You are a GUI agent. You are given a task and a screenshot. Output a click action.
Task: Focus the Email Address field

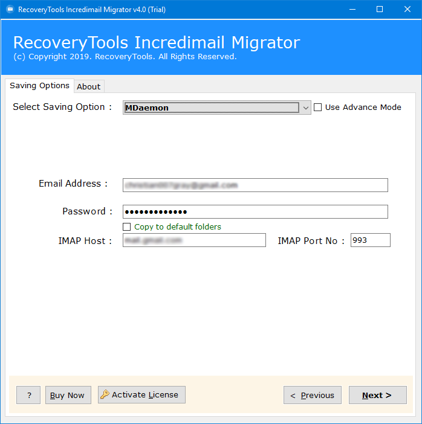pyautogui.click(x=255, y=185)
